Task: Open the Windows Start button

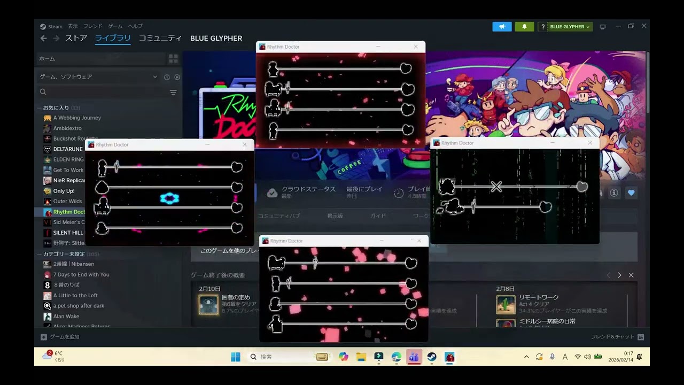Action: tap(236, 357)
